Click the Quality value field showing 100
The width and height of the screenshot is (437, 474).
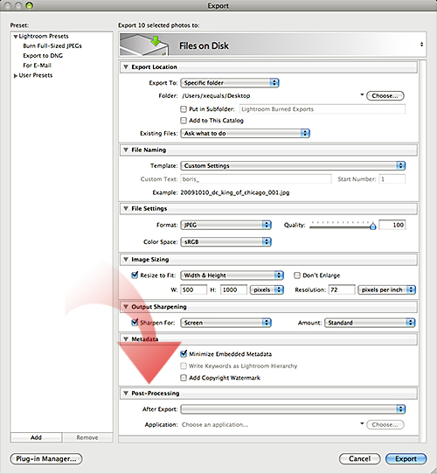(x=392, y=225)
